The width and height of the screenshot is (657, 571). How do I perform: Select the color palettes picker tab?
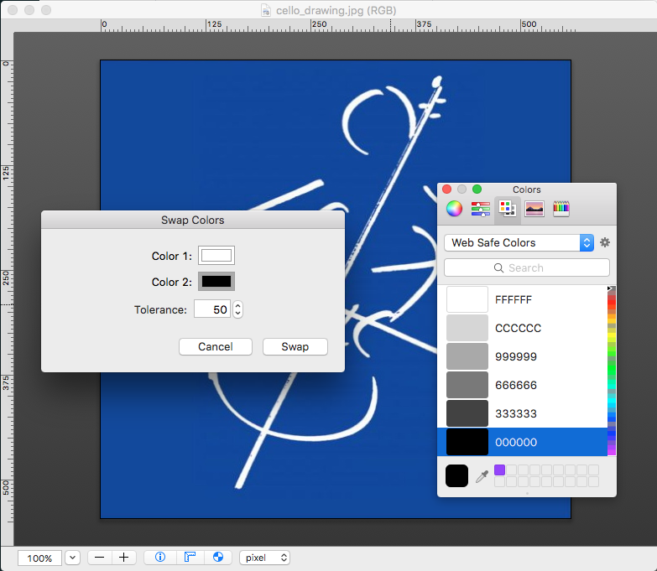[x=508, y=209]
